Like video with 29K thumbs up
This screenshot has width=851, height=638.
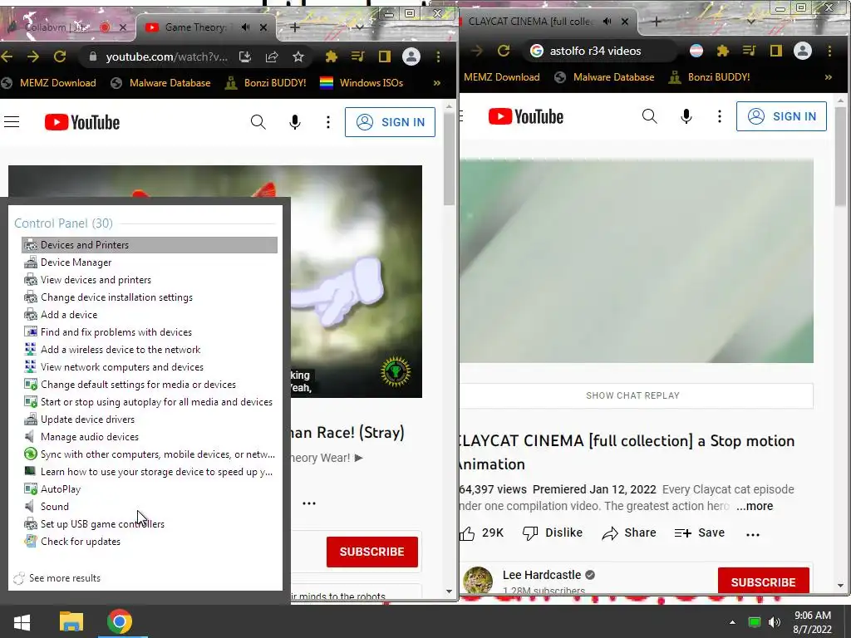point(482,532)
